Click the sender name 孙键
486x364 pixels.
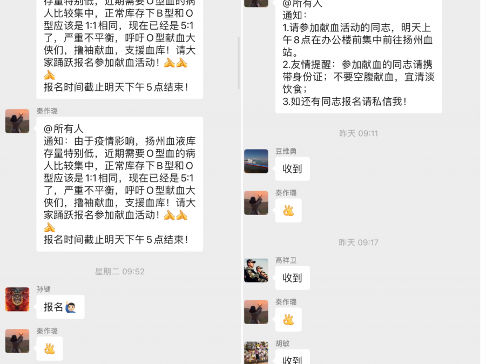[43, 289]
